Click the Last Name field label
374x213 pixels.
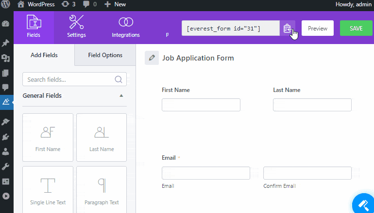point(287,90)
